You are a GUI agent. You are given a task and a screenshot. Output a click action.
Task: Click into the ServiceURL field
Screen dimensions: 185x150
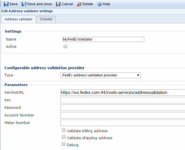point(123,93)
